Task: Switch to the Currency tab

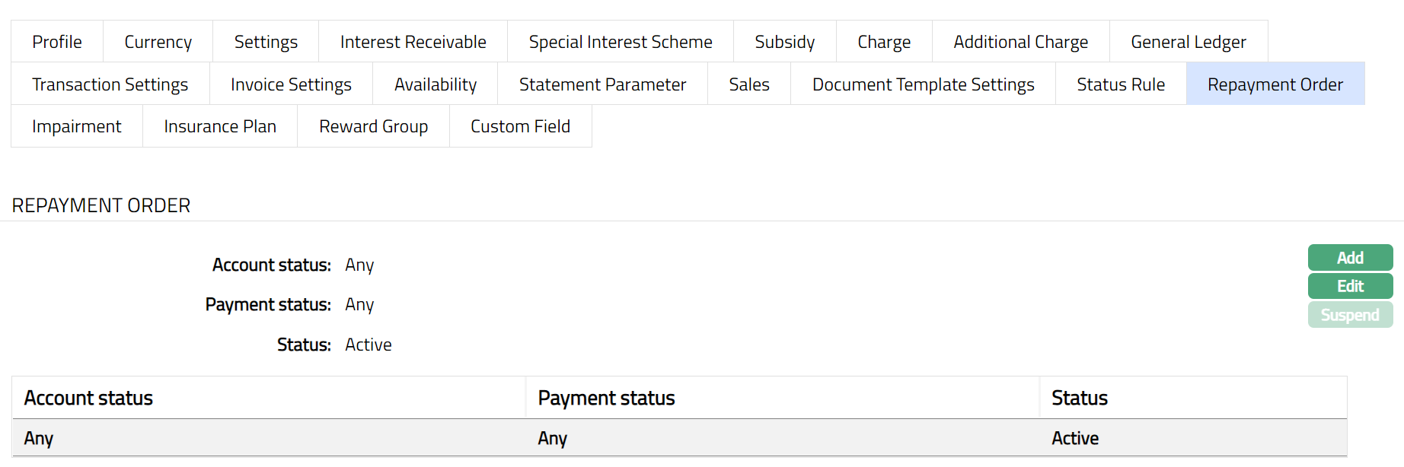Action: pos(158,42)
